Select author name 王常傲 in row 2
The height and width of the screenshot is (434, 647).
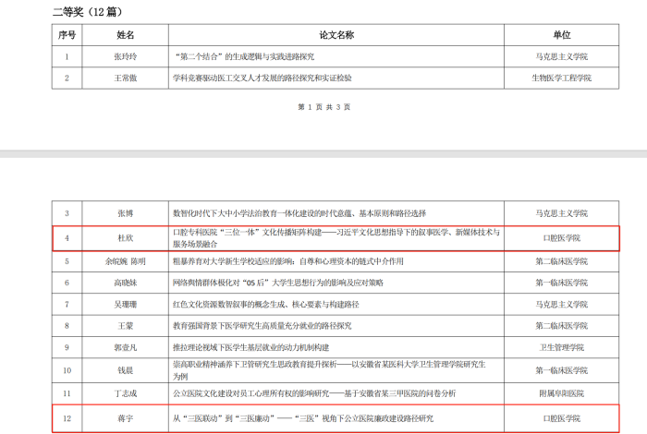(x=125, y=78)
